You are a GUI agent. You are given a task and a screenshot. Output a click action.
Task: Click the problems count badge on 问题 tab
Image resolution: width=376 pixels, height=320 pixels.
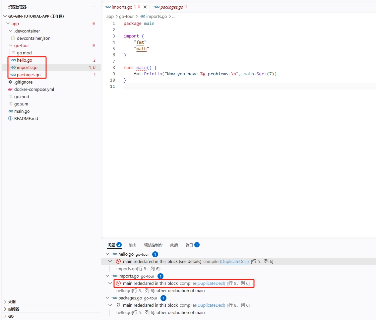(x=119, y=245)
